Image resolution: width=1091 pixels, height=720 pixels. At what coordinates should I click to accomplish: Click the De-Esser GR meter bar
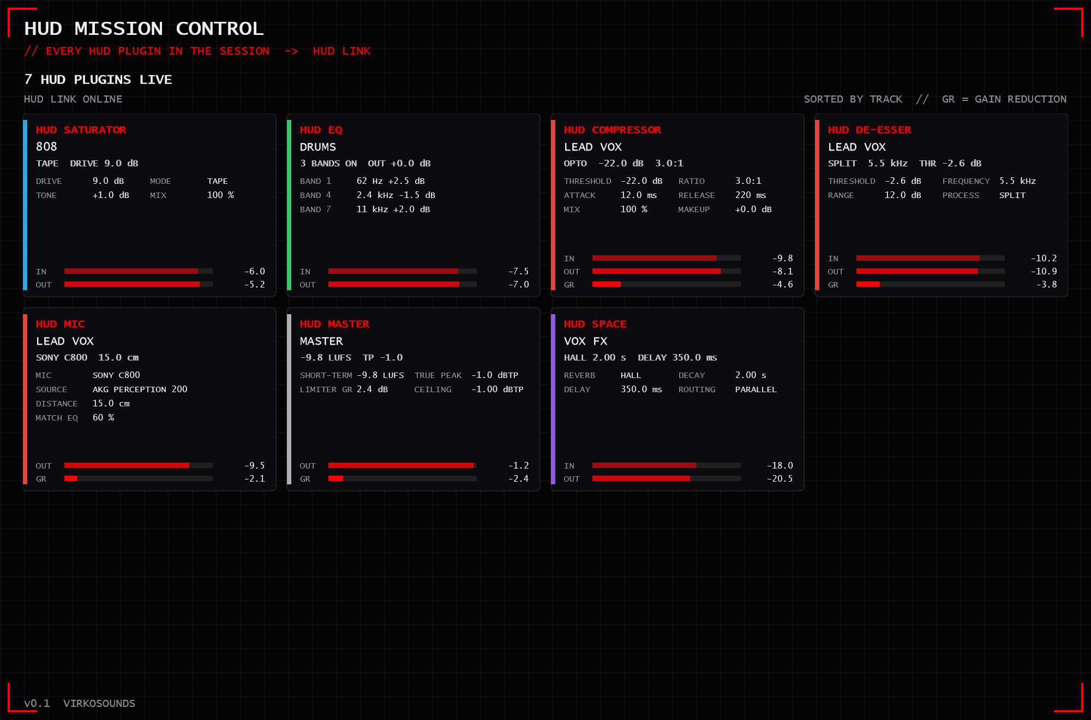pyautogui.click(x=931, y=284)
